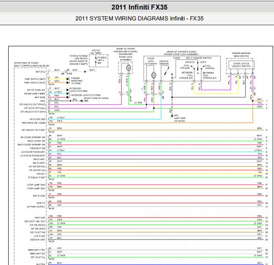274x265 pixels.
Task: Click the 'DRIVER DOOR LOCK ASSEMBLY' label
Action: (x=181, y=54)
